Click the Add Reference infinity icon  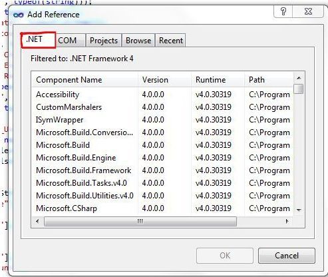[x=18, y=15]
